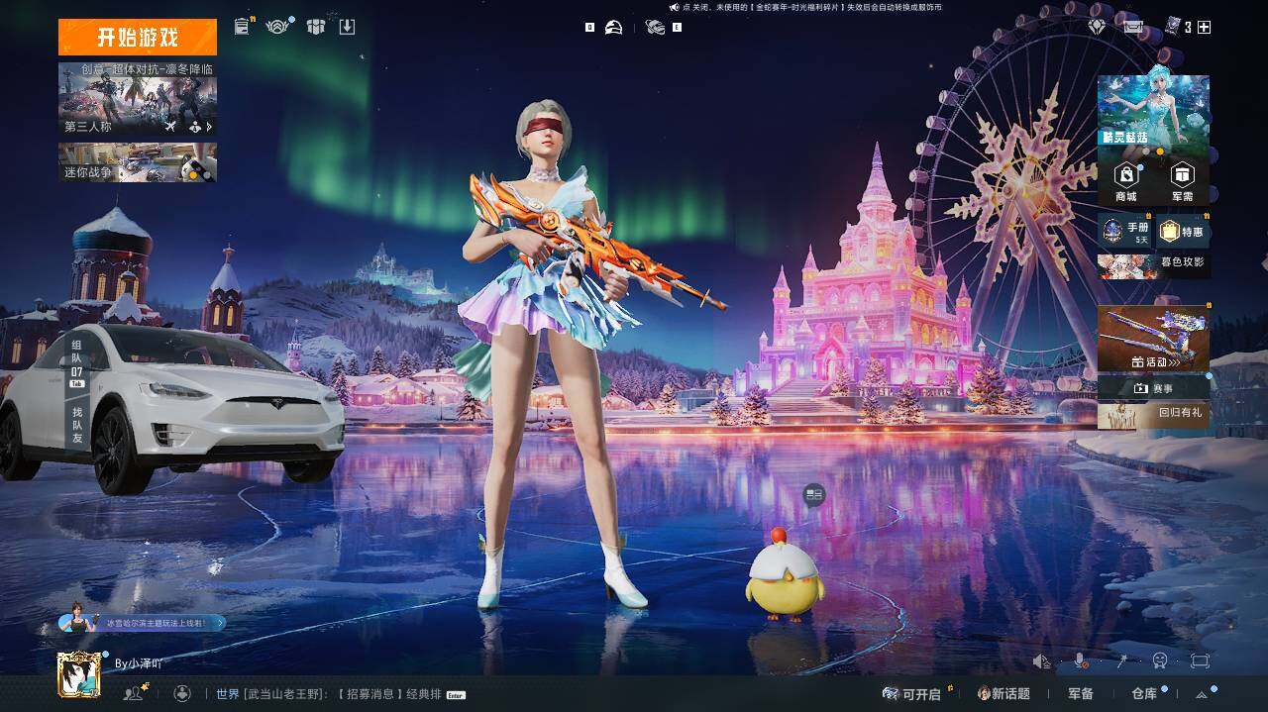Open the 商城 shop
The width and height of the screenshot is (1268, 712).
coord(1125,182)
